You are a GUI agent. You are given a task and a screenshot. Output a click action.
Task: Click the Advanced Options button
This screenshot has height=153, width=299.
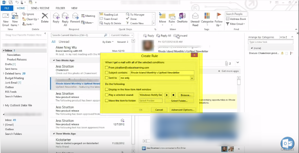click(183, 110)
